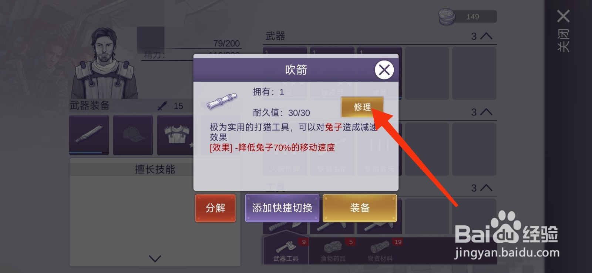This screenshot has height=273, width=592.
Task: Select the cap headgear equipment slot
Action: [133, 135]
